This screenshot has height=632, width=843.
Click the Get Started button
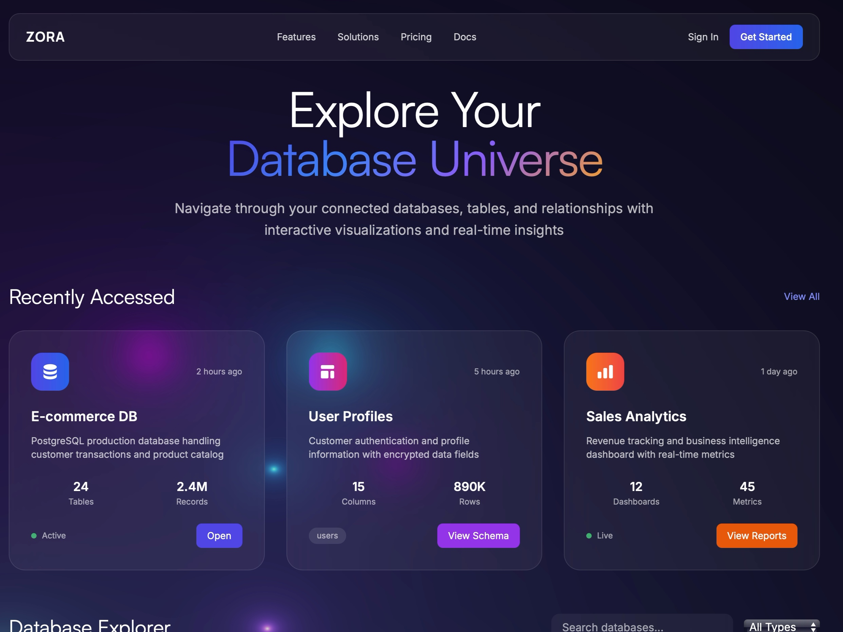point(766,37)
